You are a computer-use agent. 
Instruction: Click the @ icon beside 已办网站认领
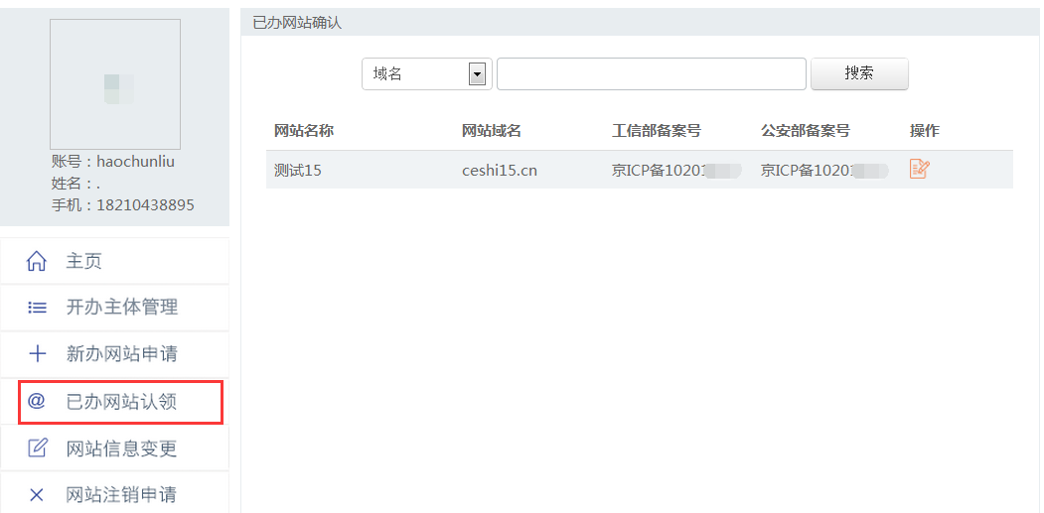pos(37,402)
